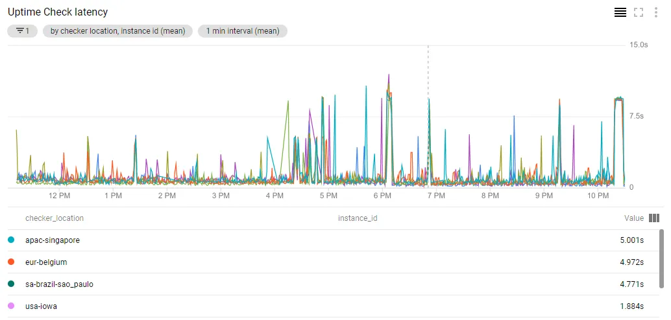
Task: Click the Uptime Check latency title
Action: 58,12
